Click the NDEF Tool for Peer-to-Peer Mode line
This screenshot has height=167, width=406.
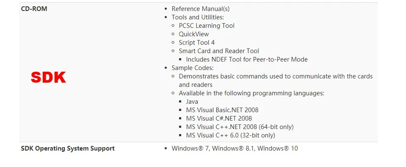point(247,59)
